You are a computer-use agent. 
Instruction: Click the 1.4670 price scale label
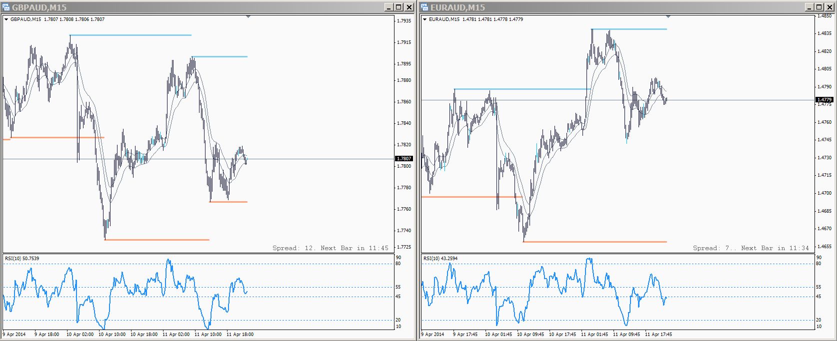pos(824,229)
